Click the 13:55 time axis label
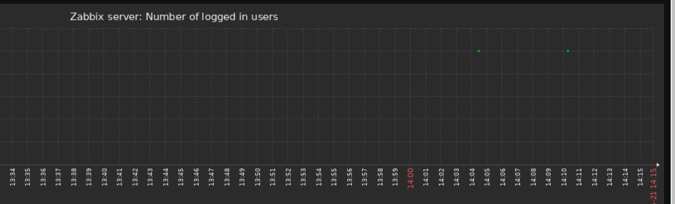 coord(334,177)
